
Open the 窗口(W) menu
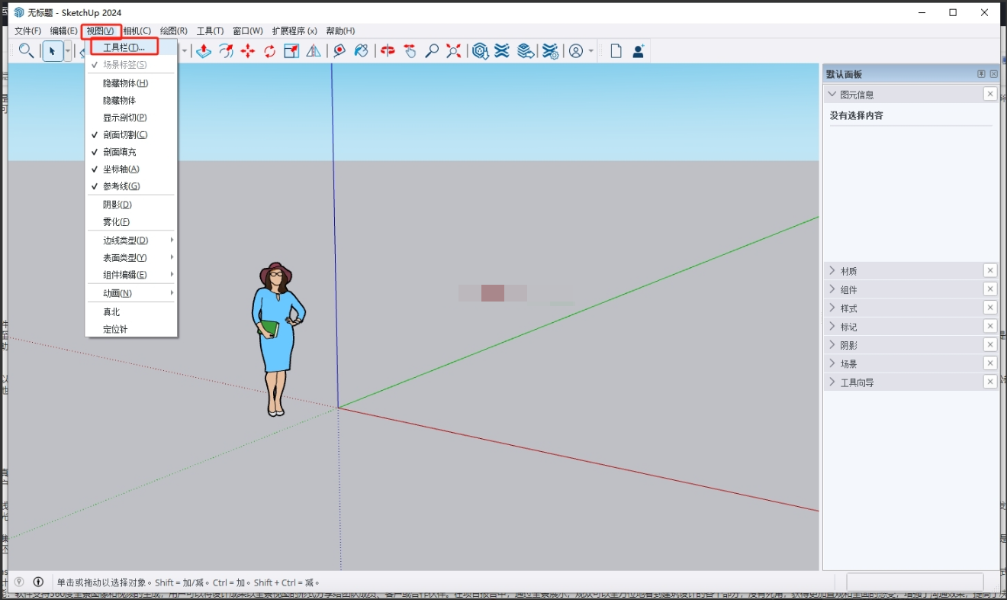(248, 31)
